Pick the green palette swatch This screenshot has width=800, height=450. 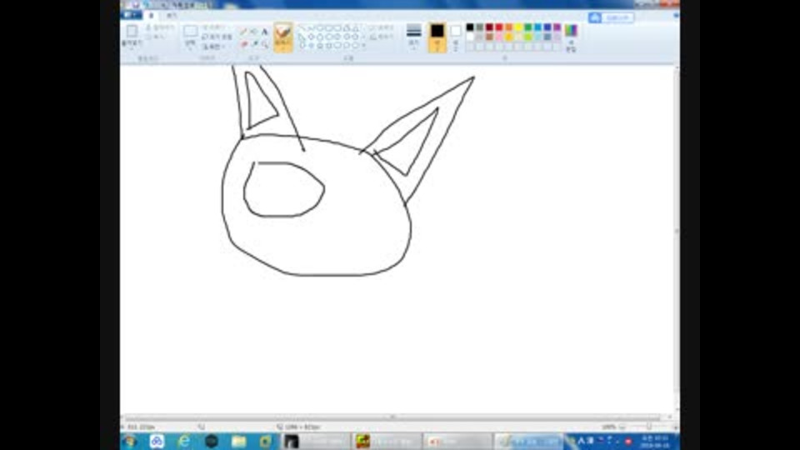coord(528,27)
